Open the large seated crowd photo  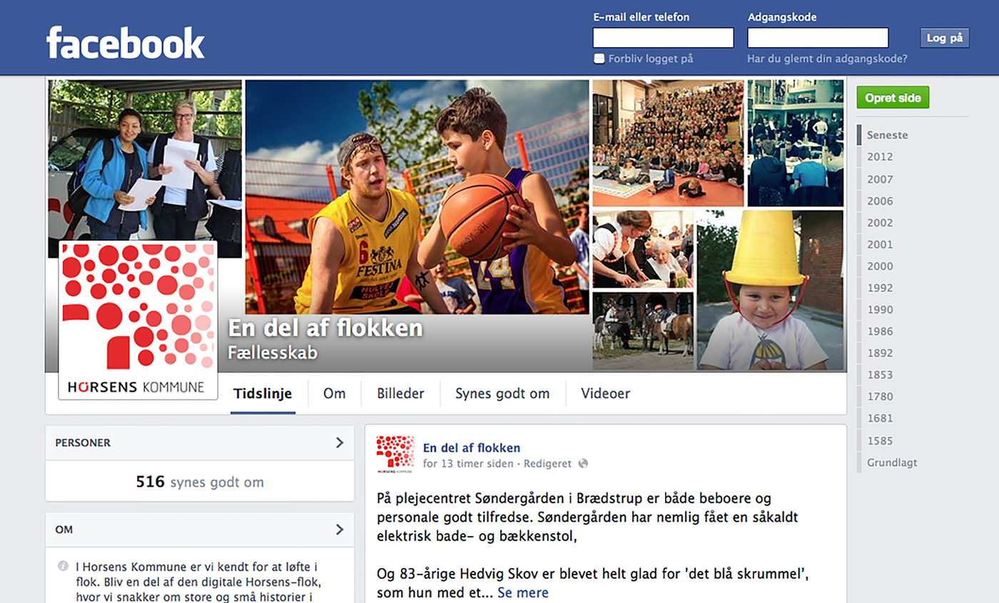coord(668,143)
